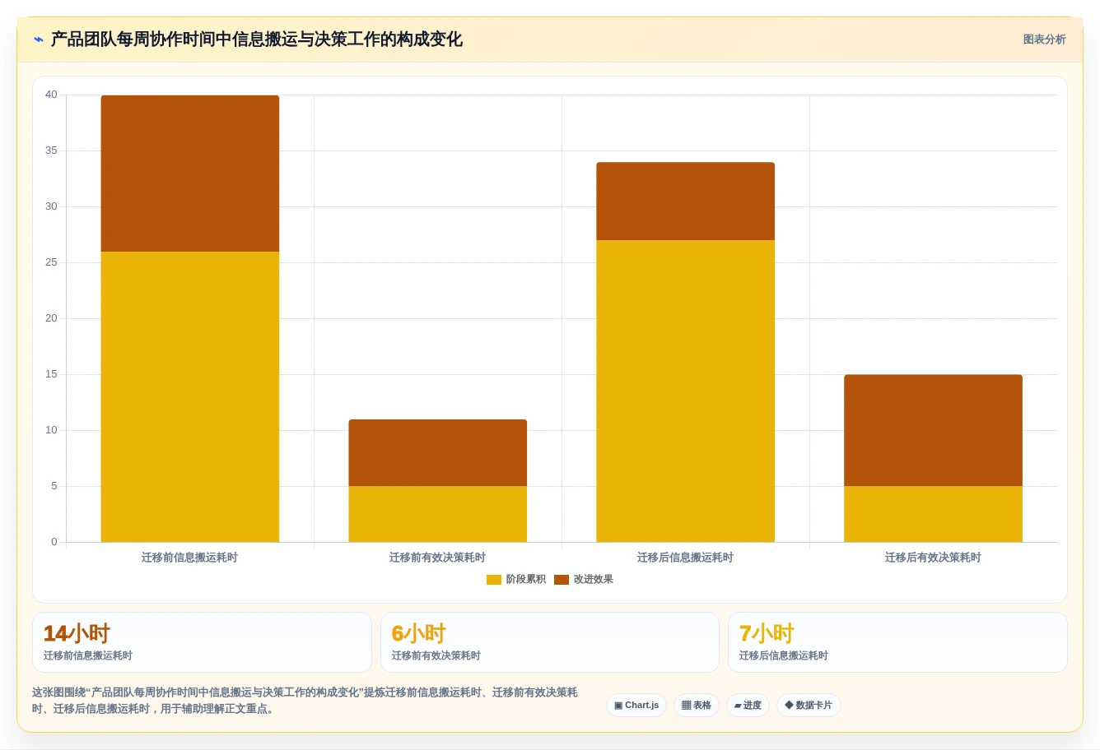Select the 表格 tag

(x=697, y=706)
